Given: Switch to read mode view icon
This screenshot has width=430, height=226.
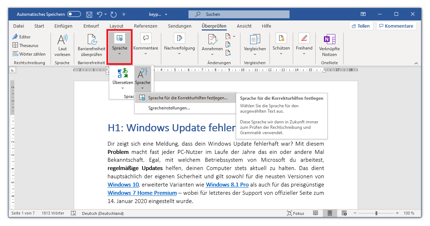Looking at the screenshot, I should click(x=315, y=213).
